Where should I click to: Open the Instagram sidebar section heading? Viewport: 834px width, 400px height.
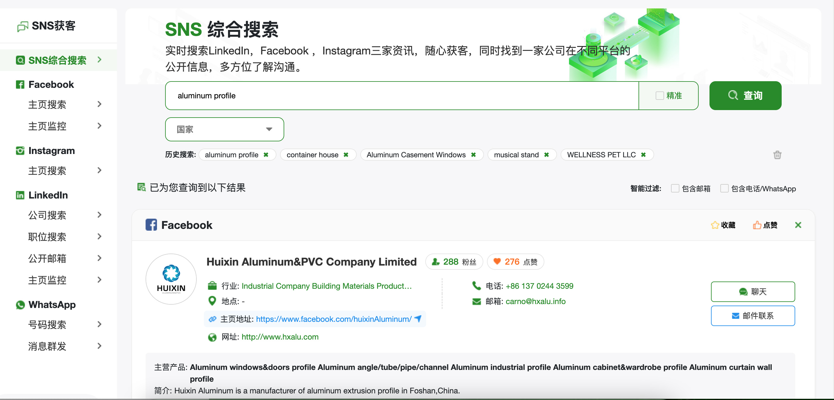tap(51, 151)
